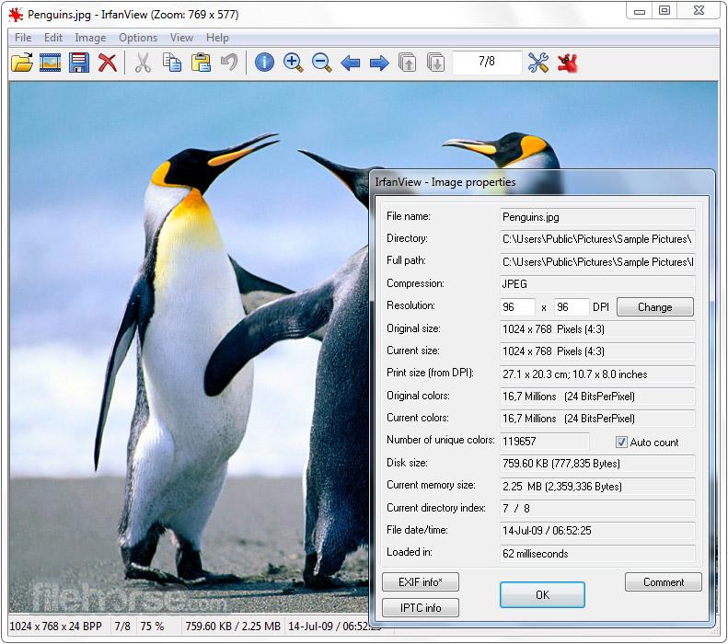Open the Options menu
The height and width of the screenshot is (644, 728).
pyautogui.click(x=138, y=38)
